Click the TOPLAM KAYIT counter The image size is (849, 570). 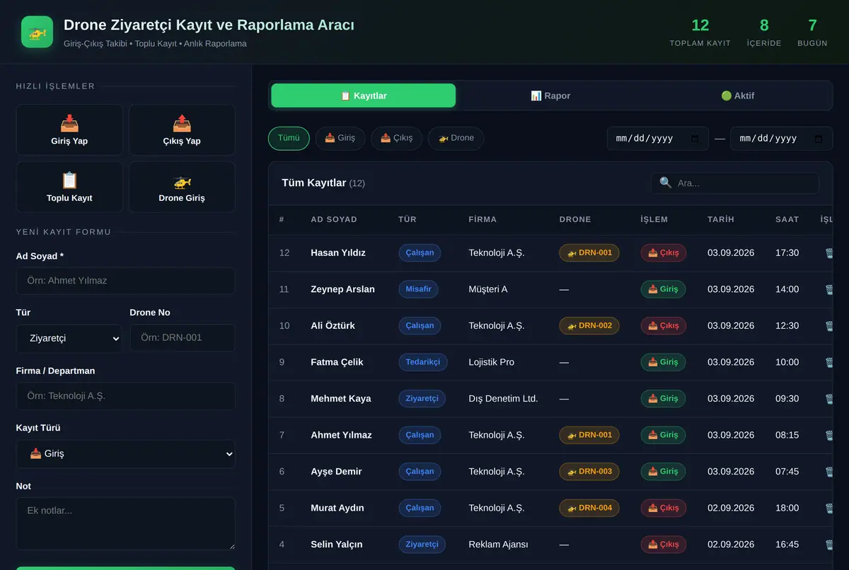(700, 33)
